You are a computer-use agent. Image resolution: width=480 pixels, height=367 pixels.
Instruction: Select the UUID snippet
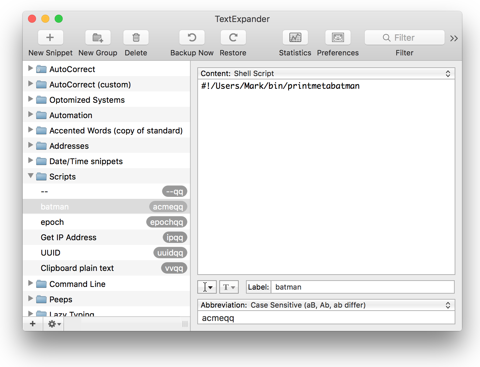[x=106, y=253]
